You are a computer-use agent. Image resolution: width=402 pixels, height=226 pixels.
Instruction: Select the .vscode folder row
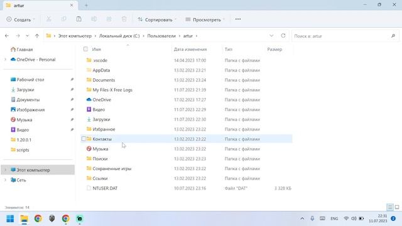187,60
